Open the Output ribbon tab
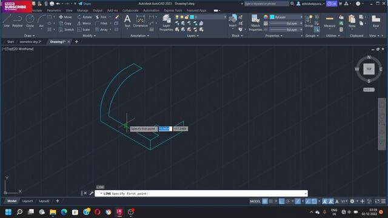 click(98, 11)
